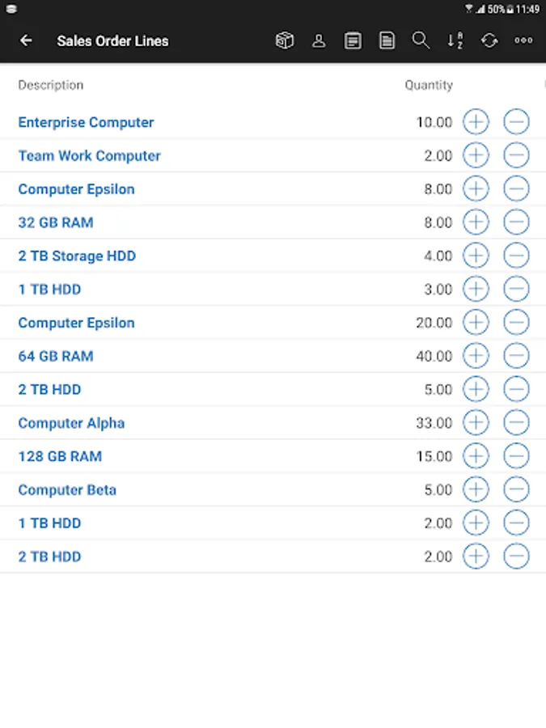The height and width of the screenshot is (728, 546).
Task: Sort the list using A-Z icon
Action: pyautogui.click(x=455, y=40)
